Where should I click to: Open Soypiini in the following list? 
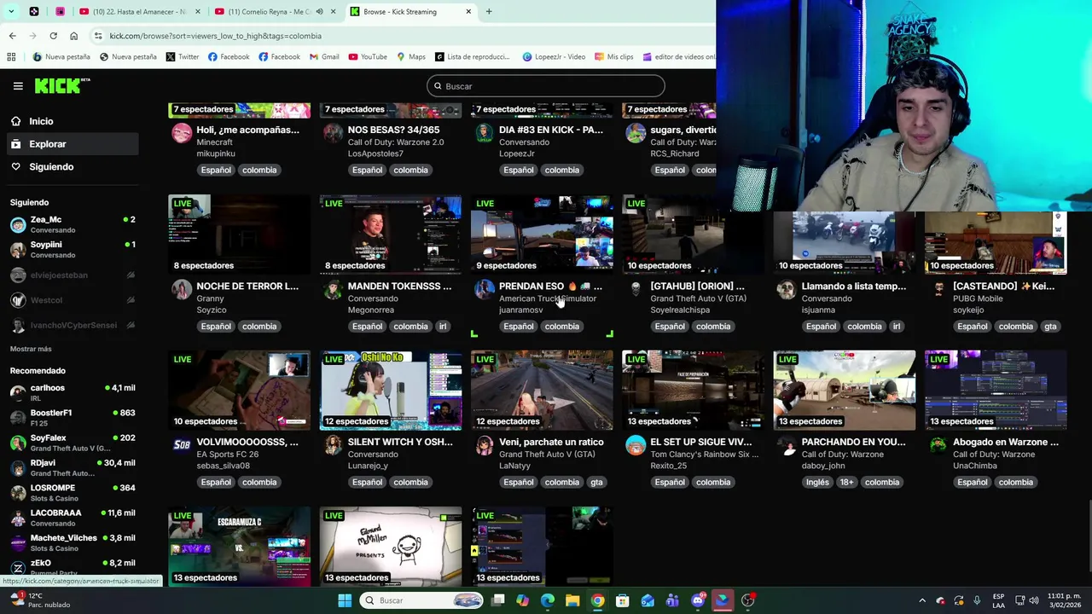[73, 249]
